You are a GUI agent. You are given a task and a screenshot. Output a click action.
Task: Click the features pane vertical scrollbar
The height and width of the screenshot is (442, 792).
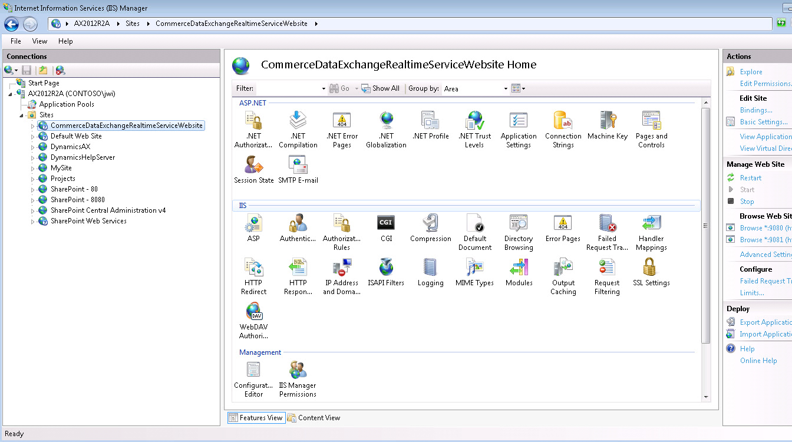click(706, 225)
